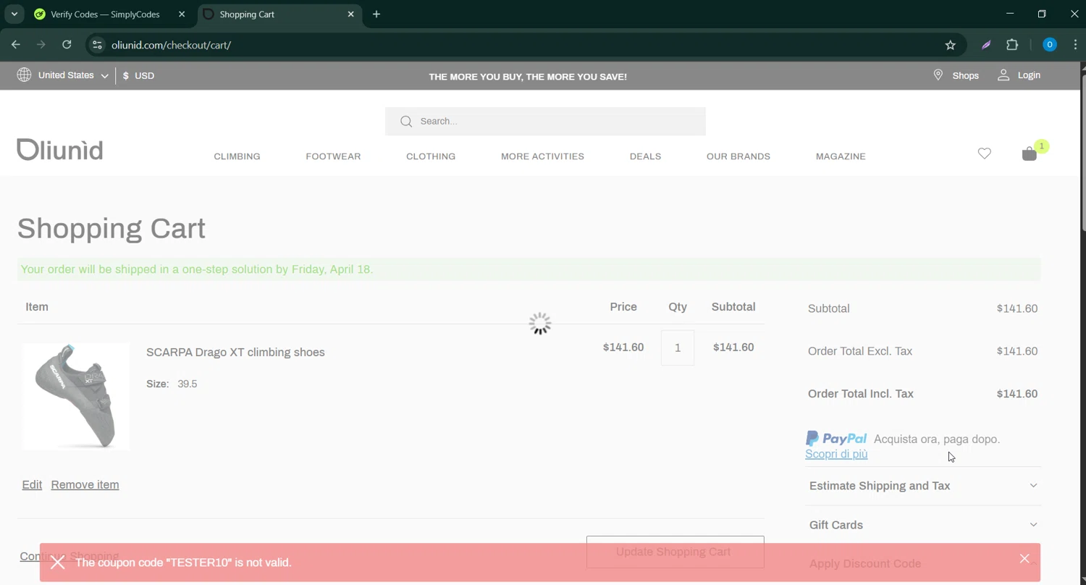Dismiss the invalid coupon error message
The image size is (1086, 585).
1024,558
